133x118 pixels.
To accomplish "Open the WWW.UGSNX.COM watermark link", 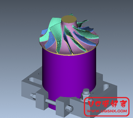I will [x=107, y=111].
